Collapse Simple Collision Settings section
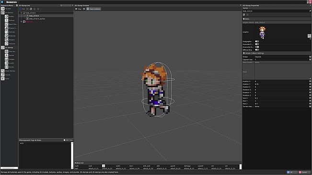 [244, 53]
